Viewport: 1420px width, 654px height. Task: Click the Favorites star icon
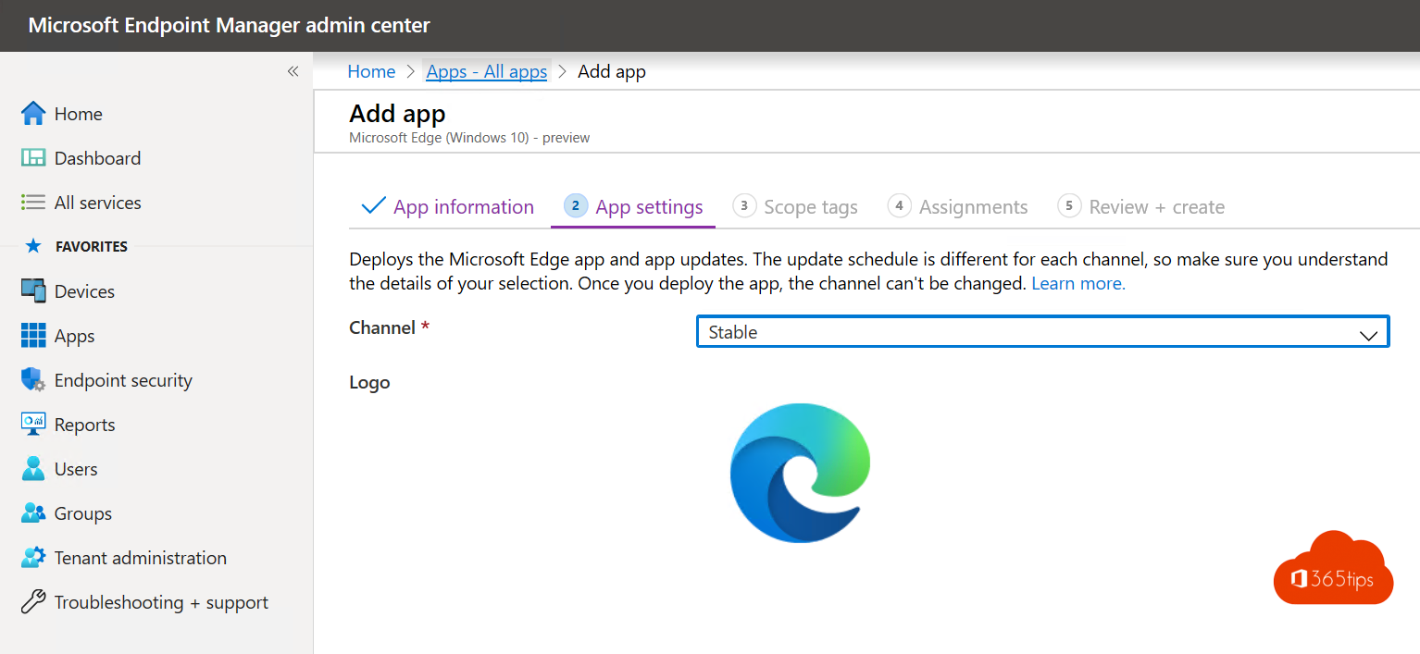(x=33, y=246)
